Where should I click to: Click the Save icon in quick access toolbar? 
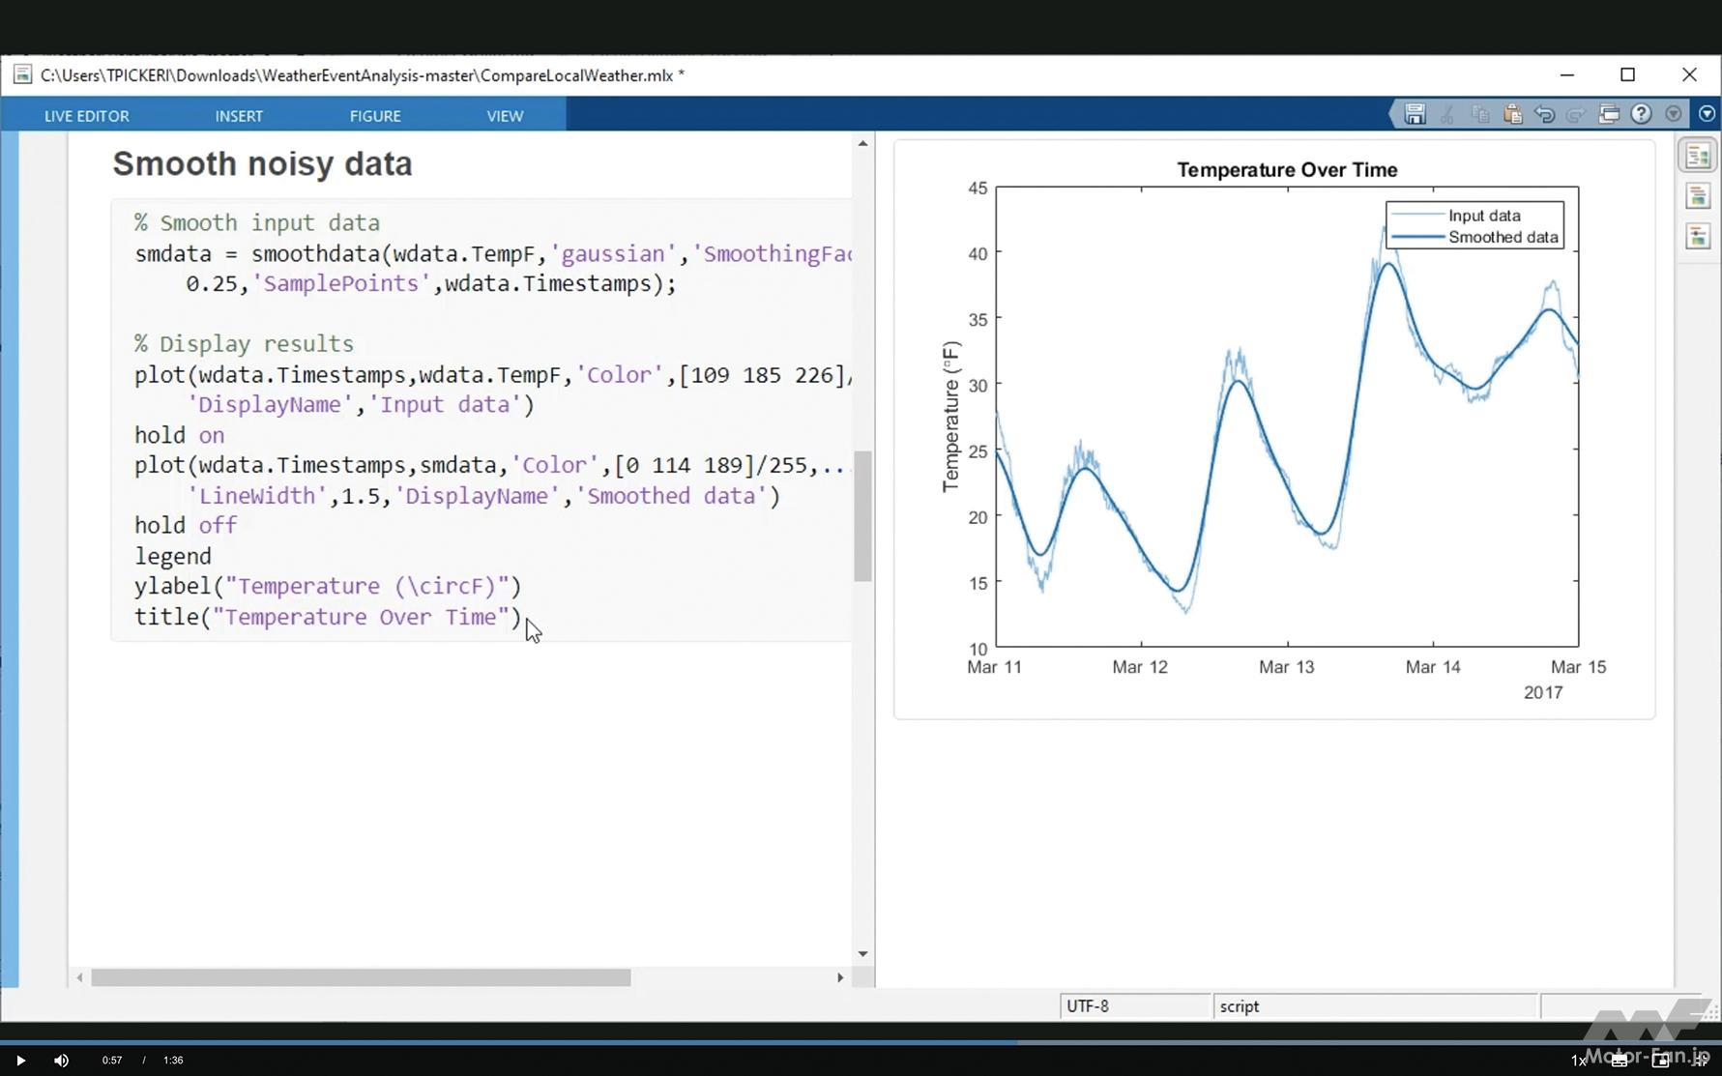point(1415,114)
